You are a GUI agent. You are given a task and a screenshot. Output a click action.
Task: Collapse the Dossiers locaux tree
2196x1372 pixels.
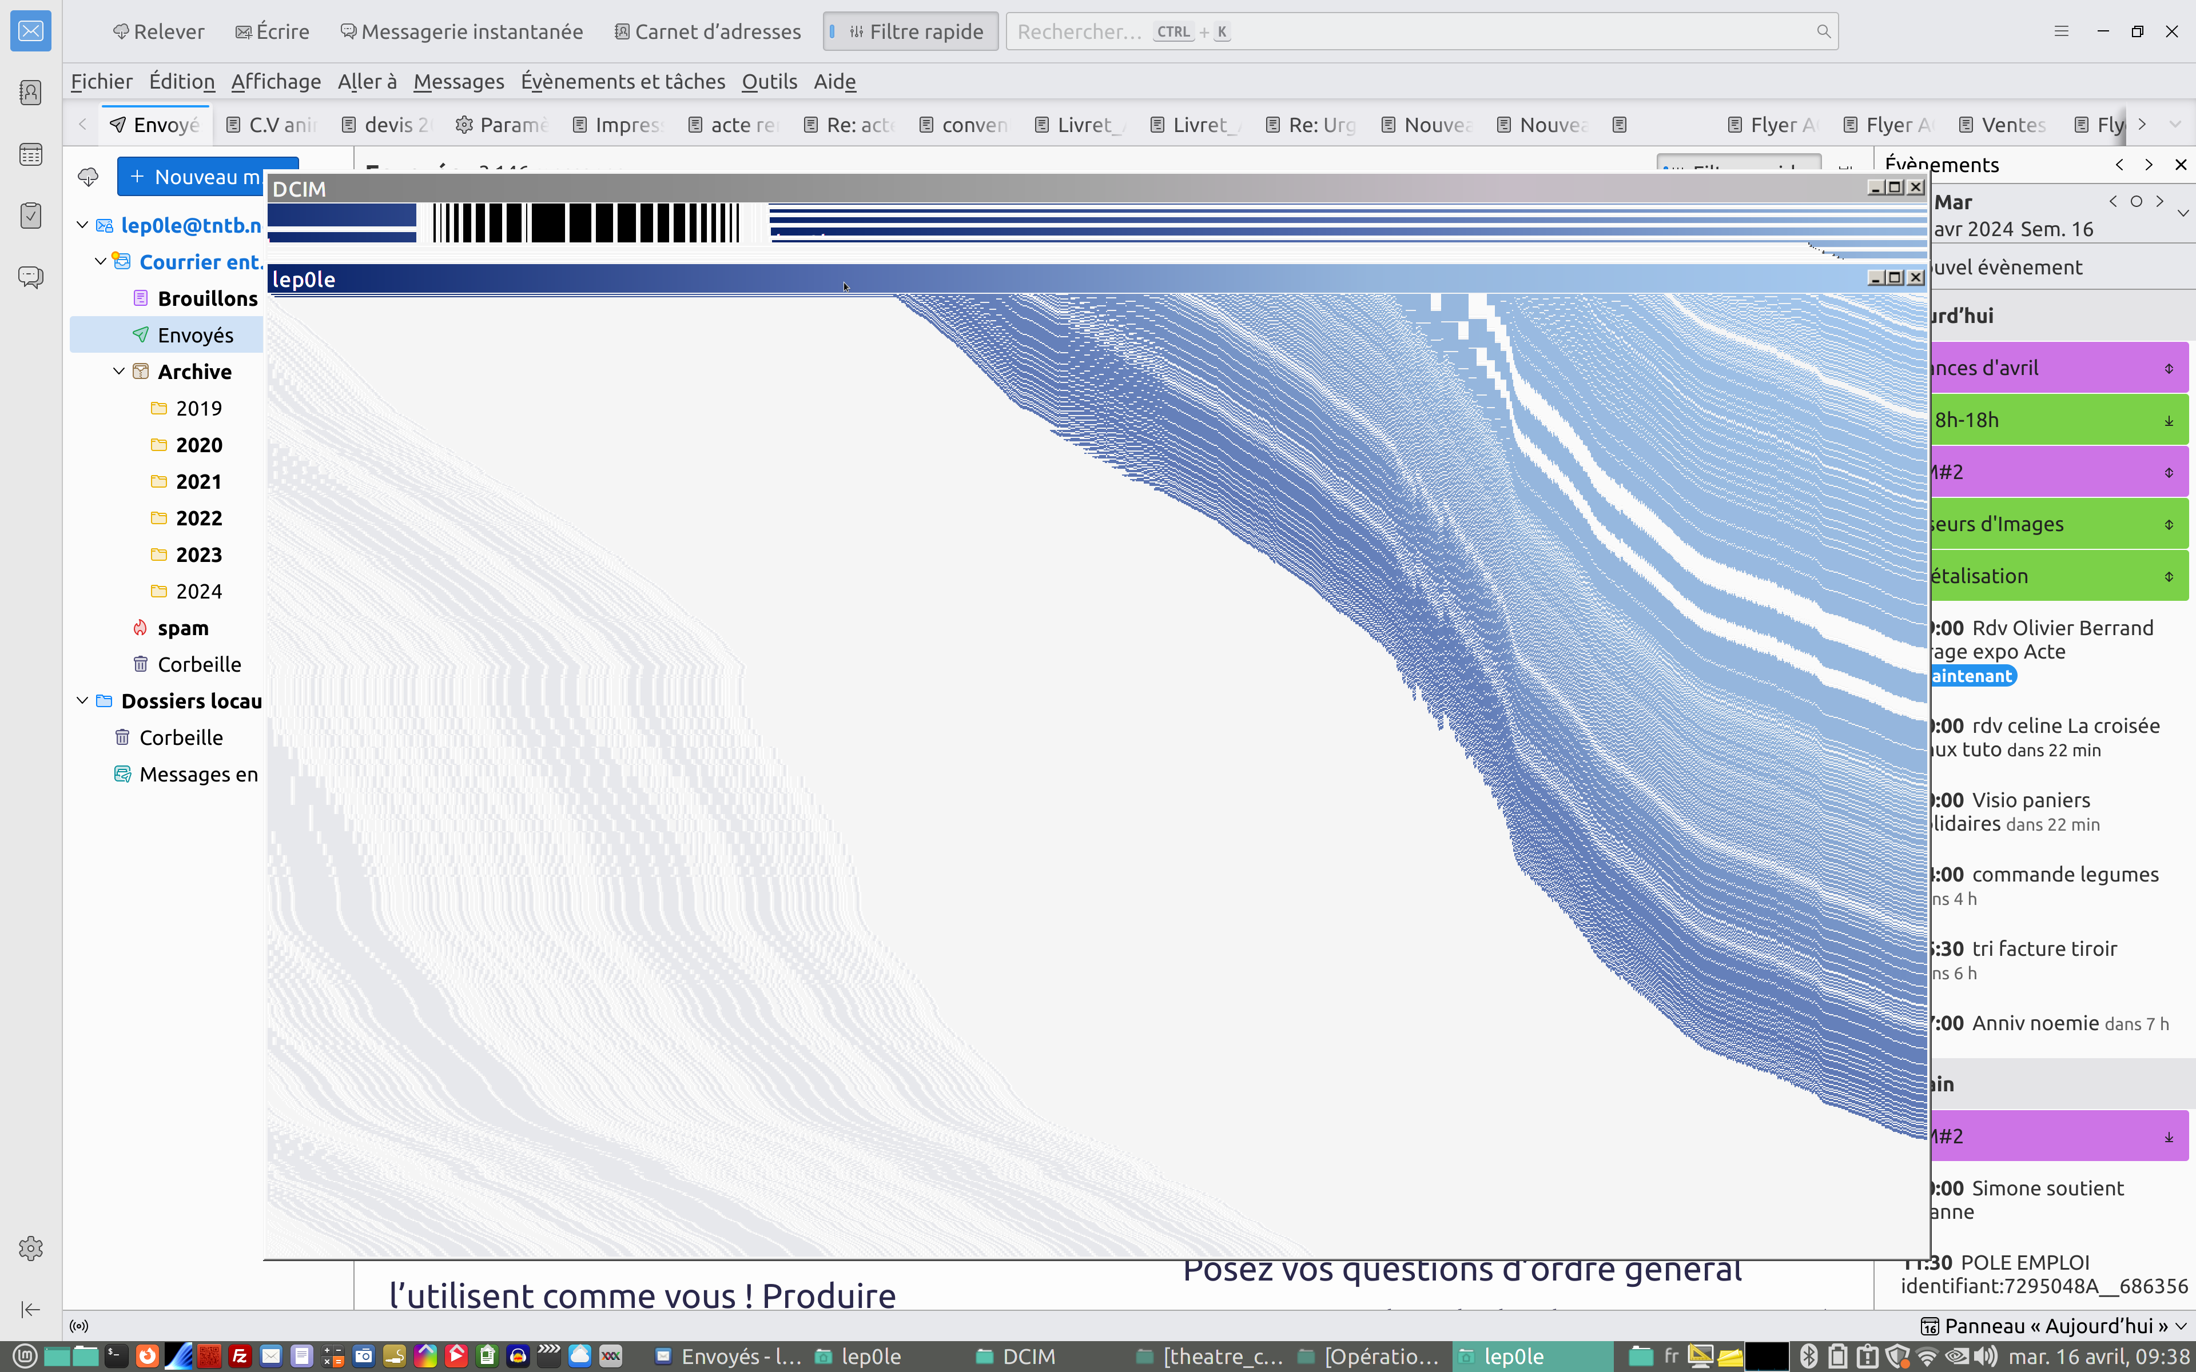[82, 700]
